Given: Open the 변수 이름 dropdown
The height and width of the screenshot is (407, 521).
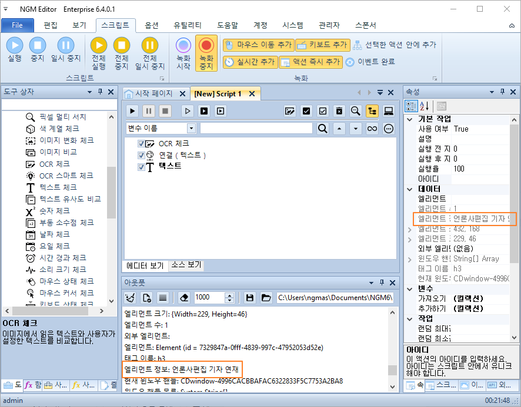Looking at the screenshot, I should 191,128.
